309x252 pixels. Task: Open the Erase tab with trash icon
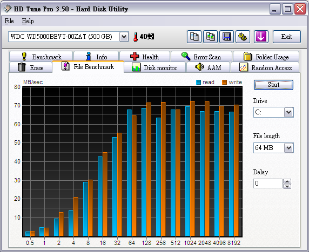click(31, 67)
